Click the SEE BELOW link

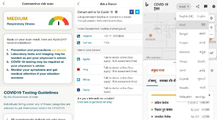click(59, 50)
